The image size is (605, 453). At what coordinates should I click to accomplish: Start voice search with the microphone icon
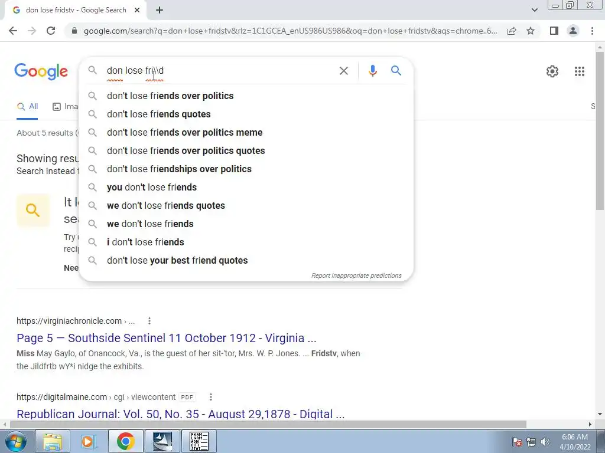pyautogui.click(x=372, y=71)
